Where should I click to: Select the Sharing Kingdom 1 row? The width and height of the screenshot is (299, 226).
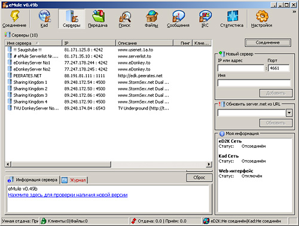point(108,82)
